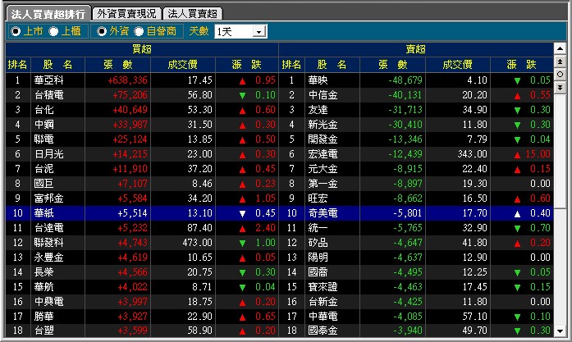572x342 pixels.
Task: Select 中興電 stock name
Action: [x=49, y=302]
